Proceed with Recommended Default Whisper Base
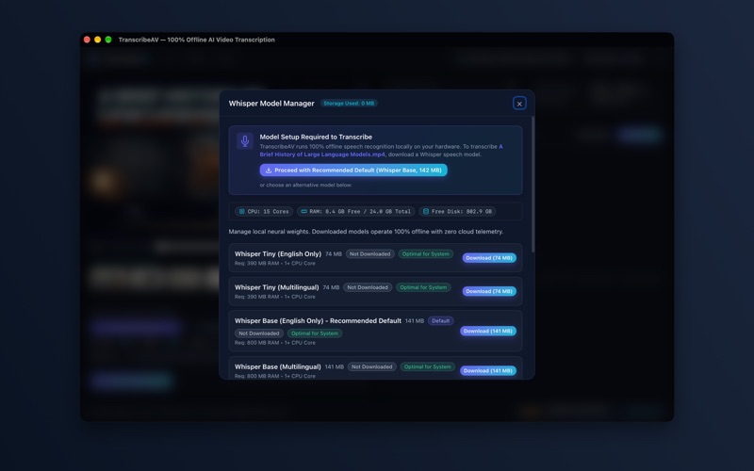The height and width of the screenshot is (471, 754). [x=353, y=171]
